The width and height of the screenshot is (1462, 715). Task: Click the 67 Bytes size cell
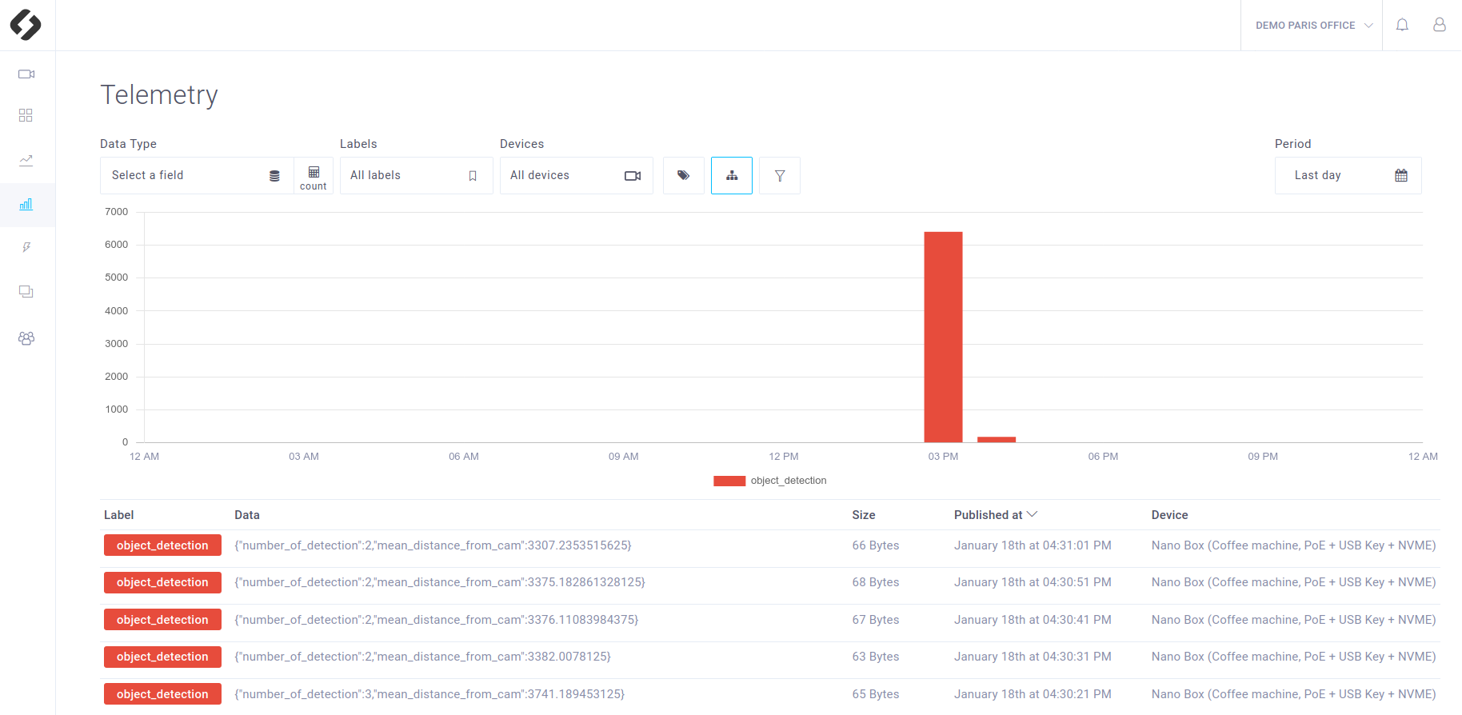[876, 620]
